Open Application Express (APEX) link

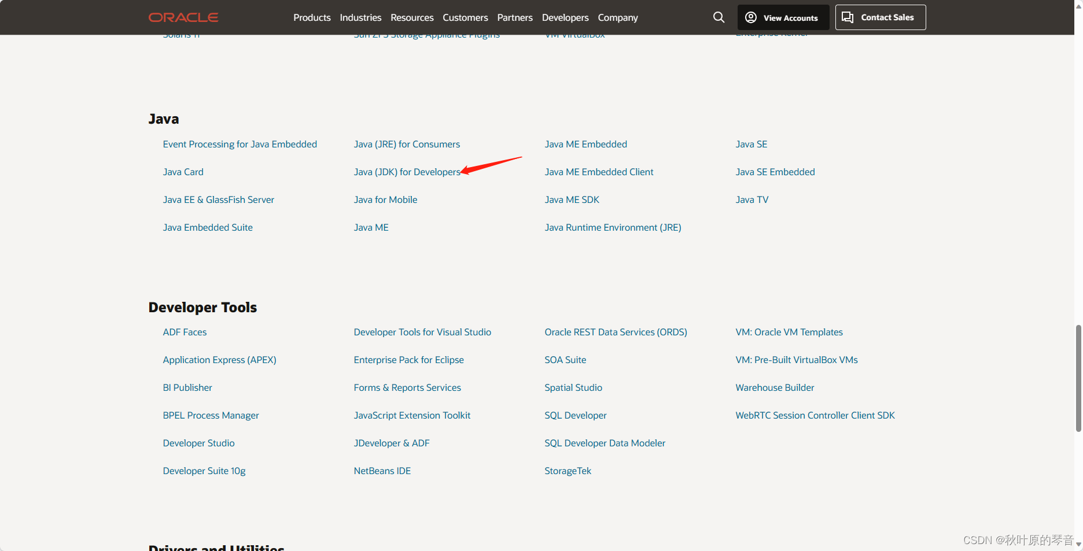pyautogui.click(x=220, y=360)
